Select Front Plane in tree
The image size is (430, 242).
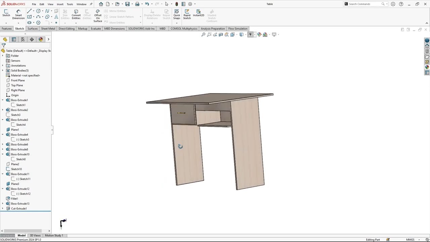coord(18,80)
